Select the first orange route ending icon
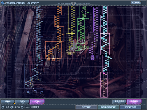This screenshot has height=110, width=147. [49, 60]
